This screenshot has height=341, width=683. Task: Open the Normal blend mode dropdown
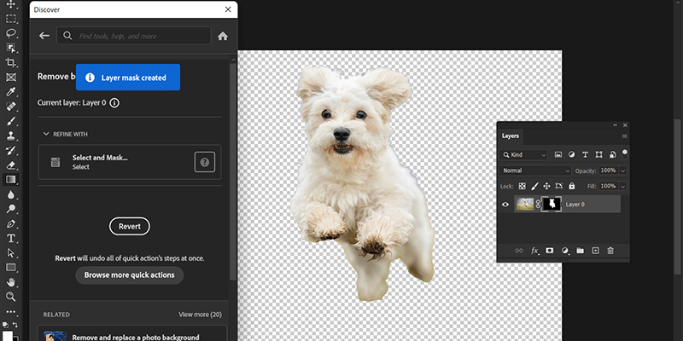pyautogui.click(x=535, y=171)
